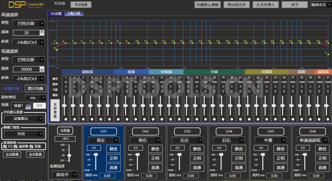Select the CH1 channel button

[103, 131]
